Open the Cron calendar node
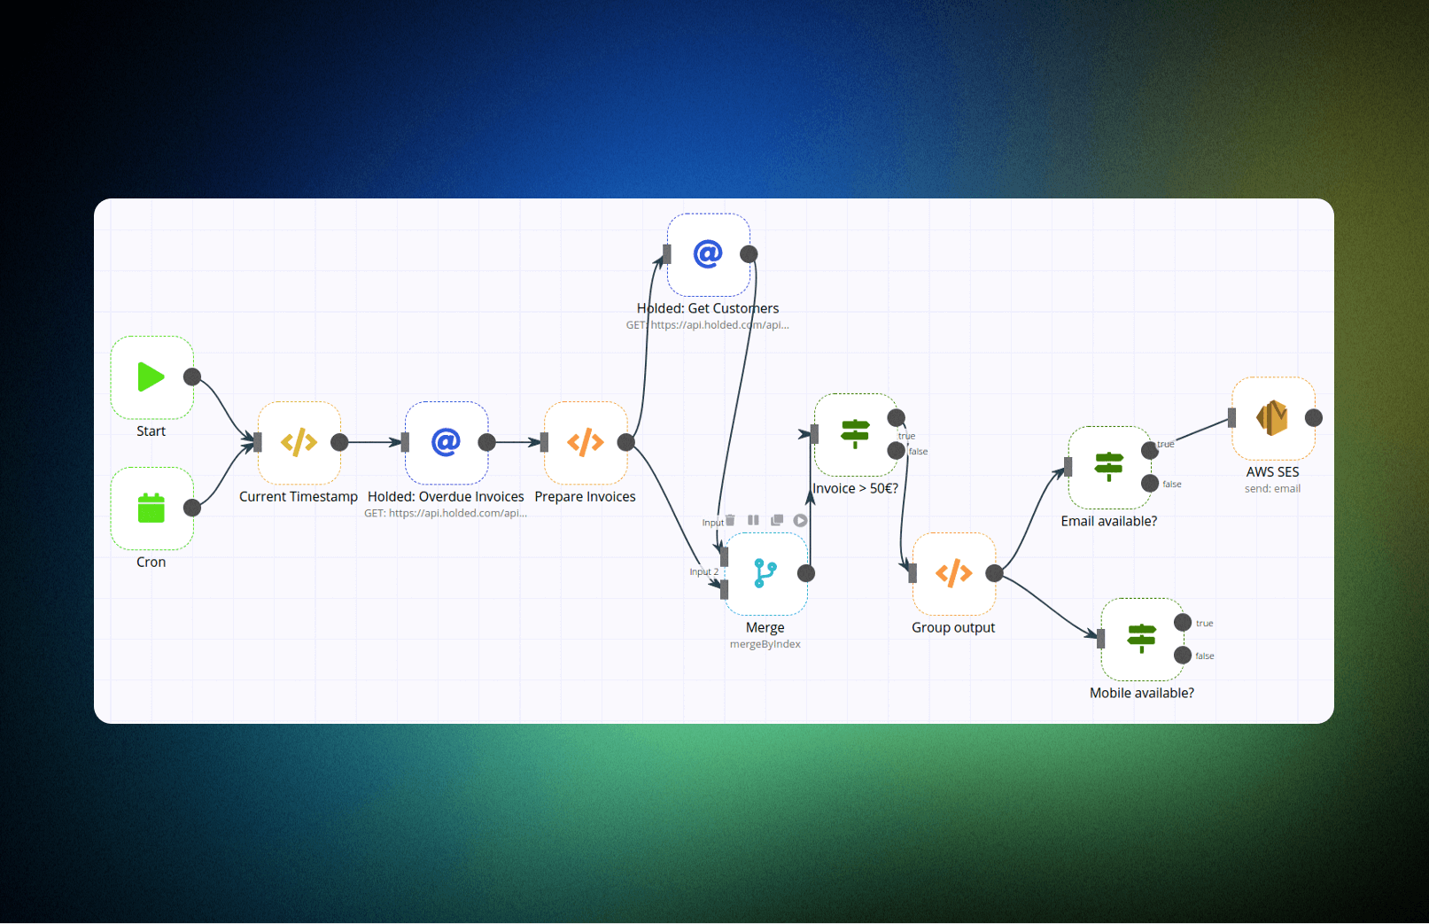1429x924 pixels. pyautogui.click(x=151, y=509)
